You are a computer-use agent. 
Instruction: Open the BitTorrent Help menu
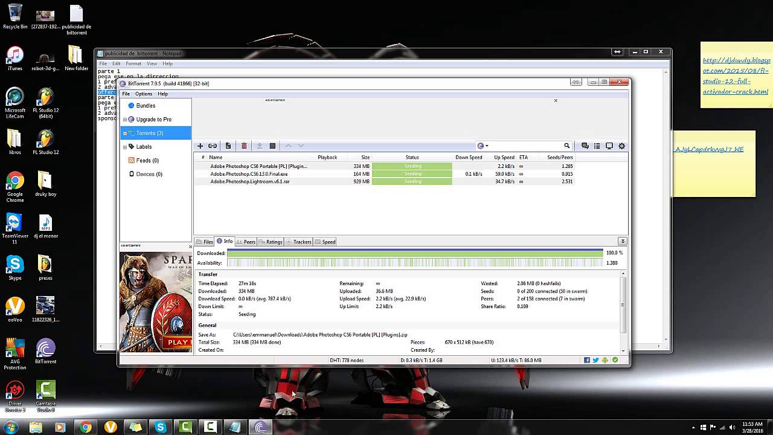pos(163,94)
